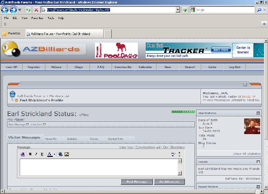Open the Show All Statistics link
The height and width of the screenshot is (194, 268).
247,154
